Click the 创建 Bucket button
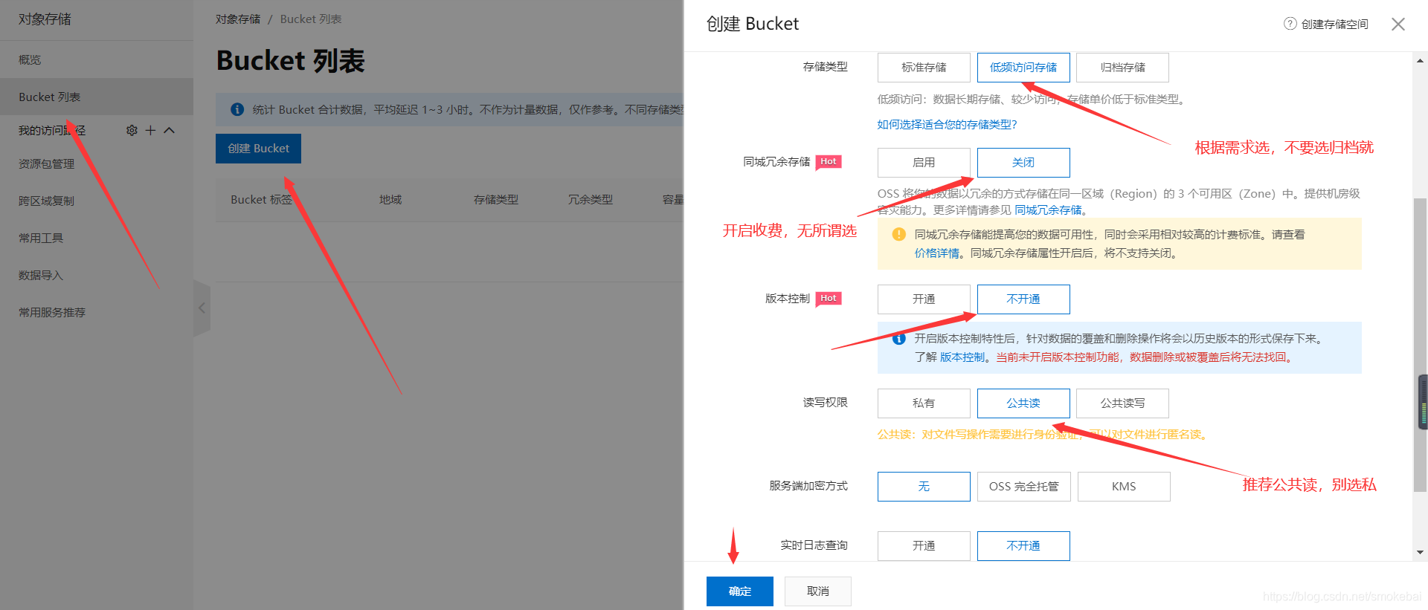Viewport: 1428px width, 610px height. pyautogui.click(x=258, y=149)
